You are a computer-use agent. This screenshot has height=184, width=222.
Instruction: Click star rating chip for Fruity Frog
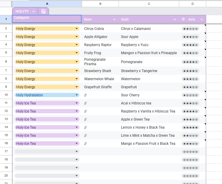(190, 53)
